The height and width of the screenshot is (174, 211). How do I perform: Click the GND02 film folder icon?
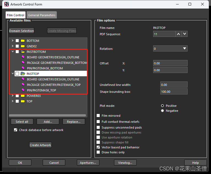click(x=23, y=46)
